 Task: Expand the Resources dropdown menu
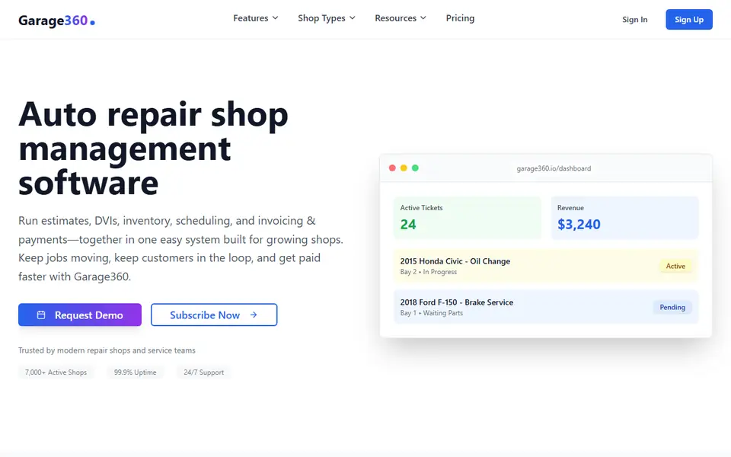(401, 18)
